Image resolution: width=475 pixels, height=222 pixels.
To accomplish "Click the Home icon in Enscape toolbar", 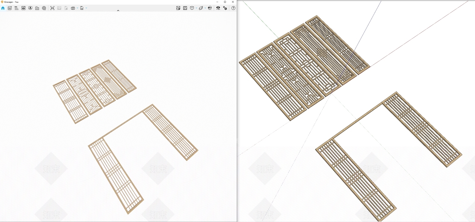I will 3,8.
